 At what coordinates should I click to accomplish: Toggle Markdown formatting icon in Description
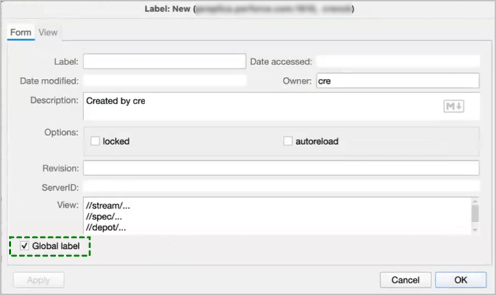point(454,106)
